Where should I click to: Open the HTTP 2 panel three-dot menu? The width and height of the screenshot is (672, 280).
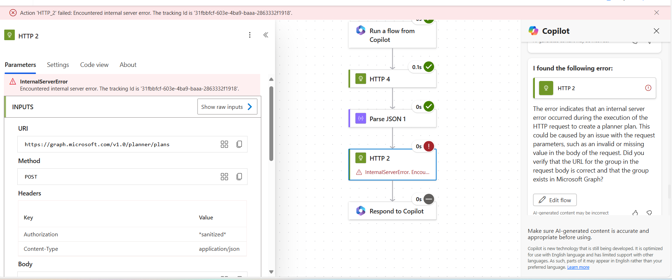click(x=250, y=35)
